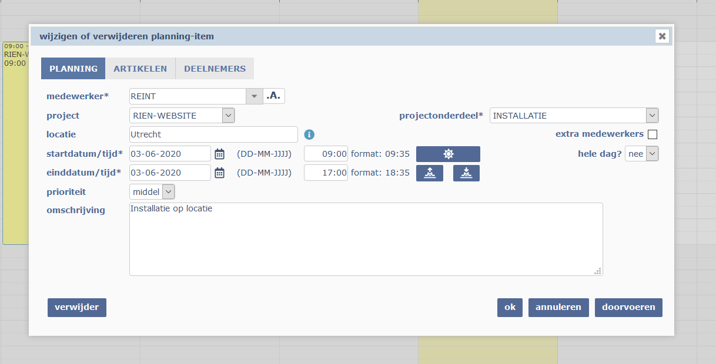The height and width of the screenshot is (364, 716).
Task: Expand the hele dag dropdown
Action: click(652, 154)
